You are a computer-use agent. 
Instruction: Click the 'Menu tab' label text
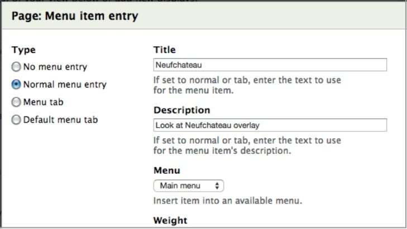pyautogui.click(x=44, y=102)
